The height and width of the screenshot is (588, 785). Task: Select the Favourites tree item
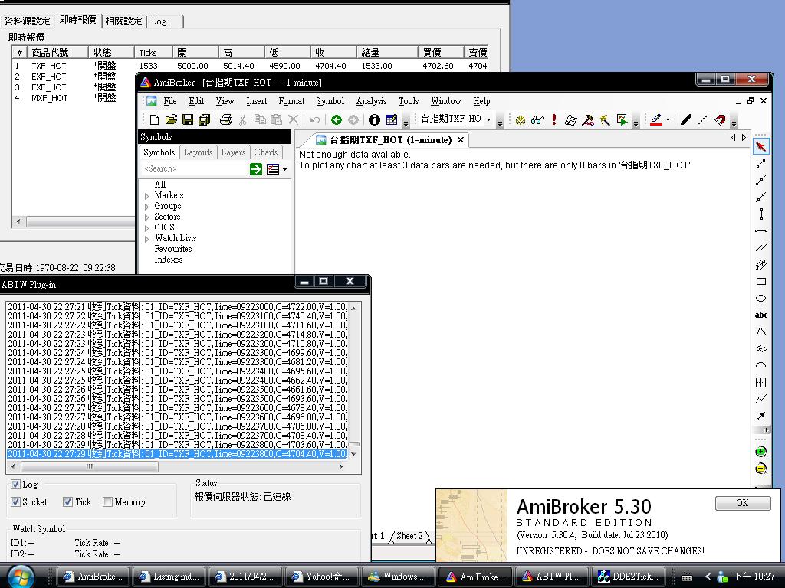pyautogui.click(x=173, y=249)
